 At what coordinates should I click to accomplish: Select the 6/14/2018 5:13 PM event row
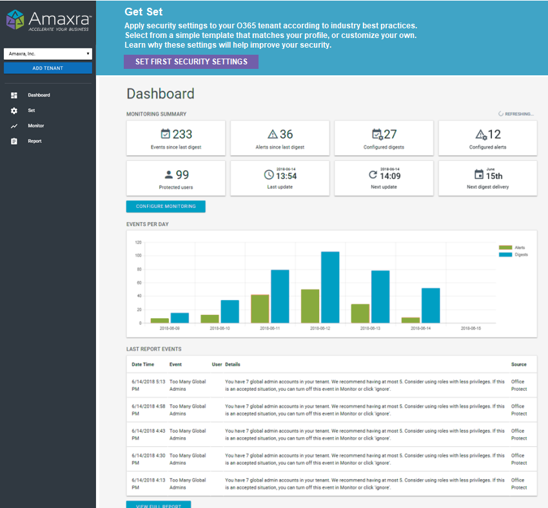click(x=331, y=385)
